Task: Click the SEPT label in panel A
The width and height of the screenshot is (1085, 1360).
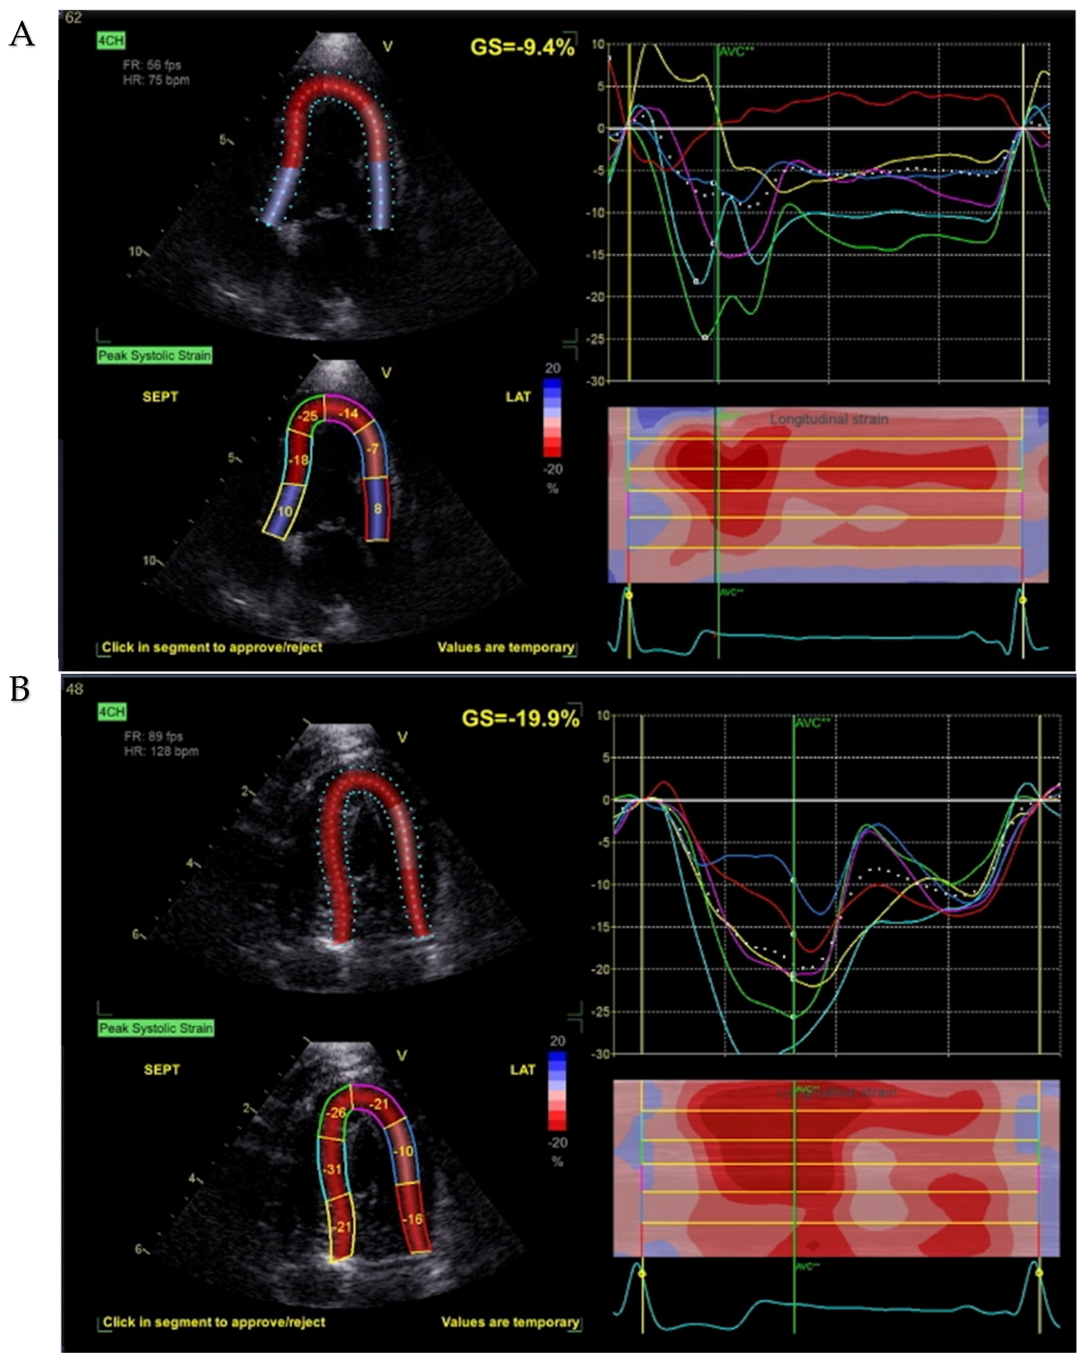Action: pos(160,397)
